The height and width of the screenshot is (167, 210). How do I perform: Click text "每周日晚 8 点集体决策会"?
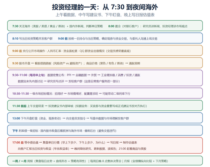click(x=106, y=161)
